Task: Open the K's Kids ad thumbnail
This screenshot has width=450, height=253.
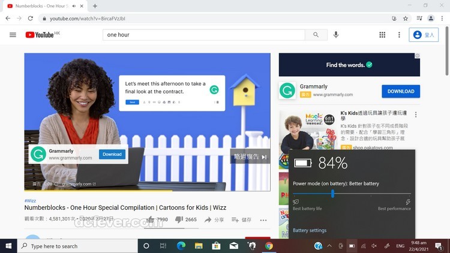Action: [x=308, y=130]
